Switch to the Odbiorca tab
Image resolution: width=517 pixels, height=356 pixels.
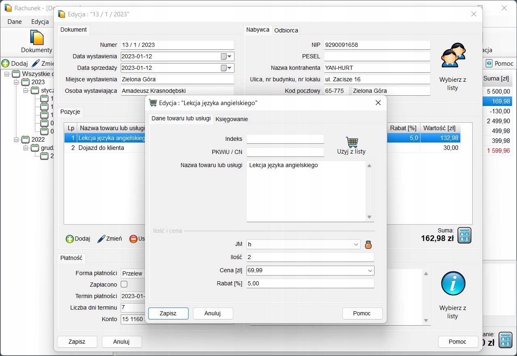[286, 30]
